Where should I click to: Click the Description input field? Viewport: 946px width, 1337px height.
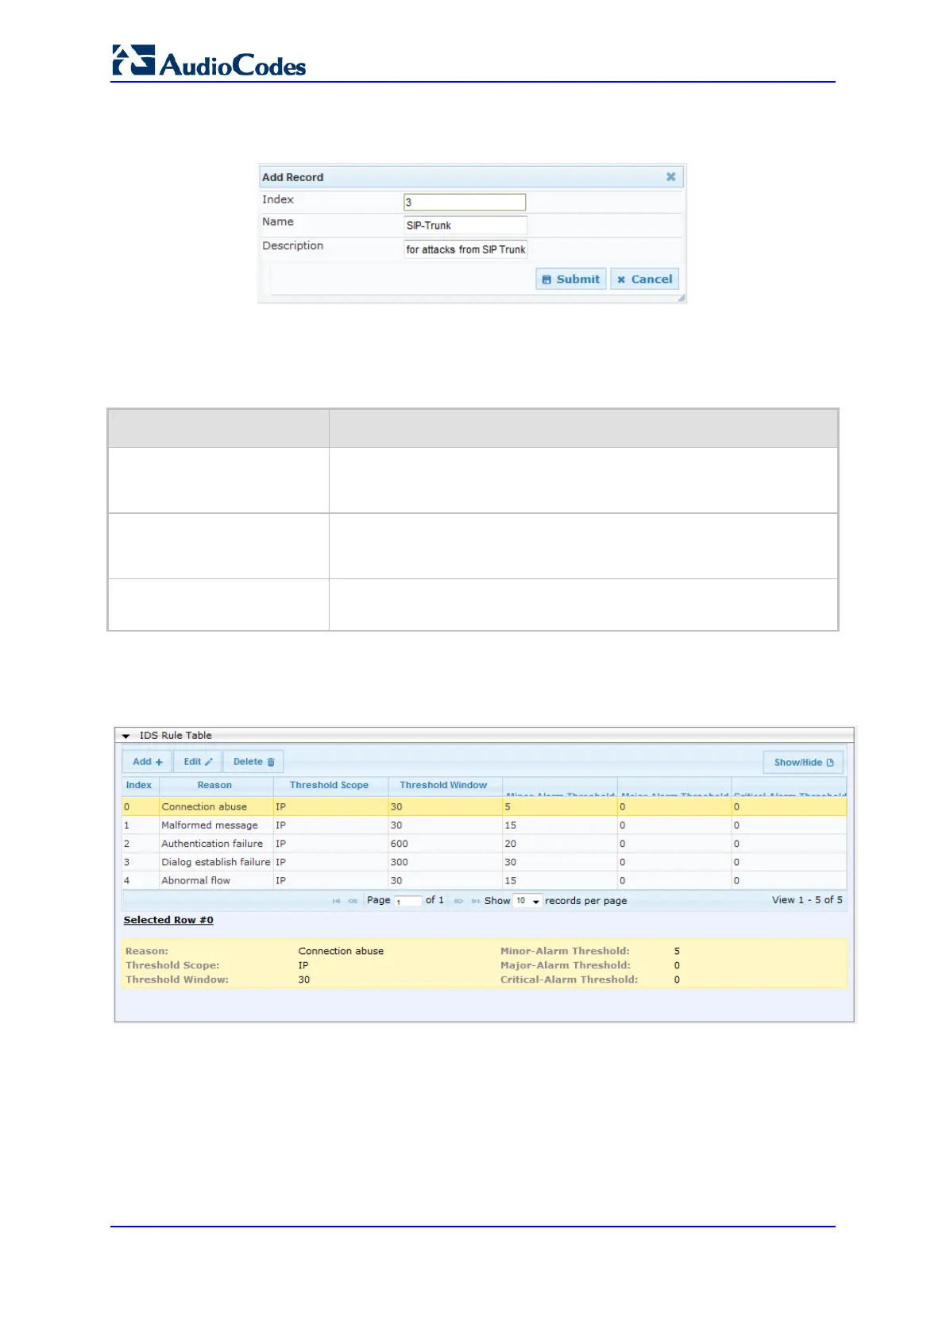pos(465,249)
